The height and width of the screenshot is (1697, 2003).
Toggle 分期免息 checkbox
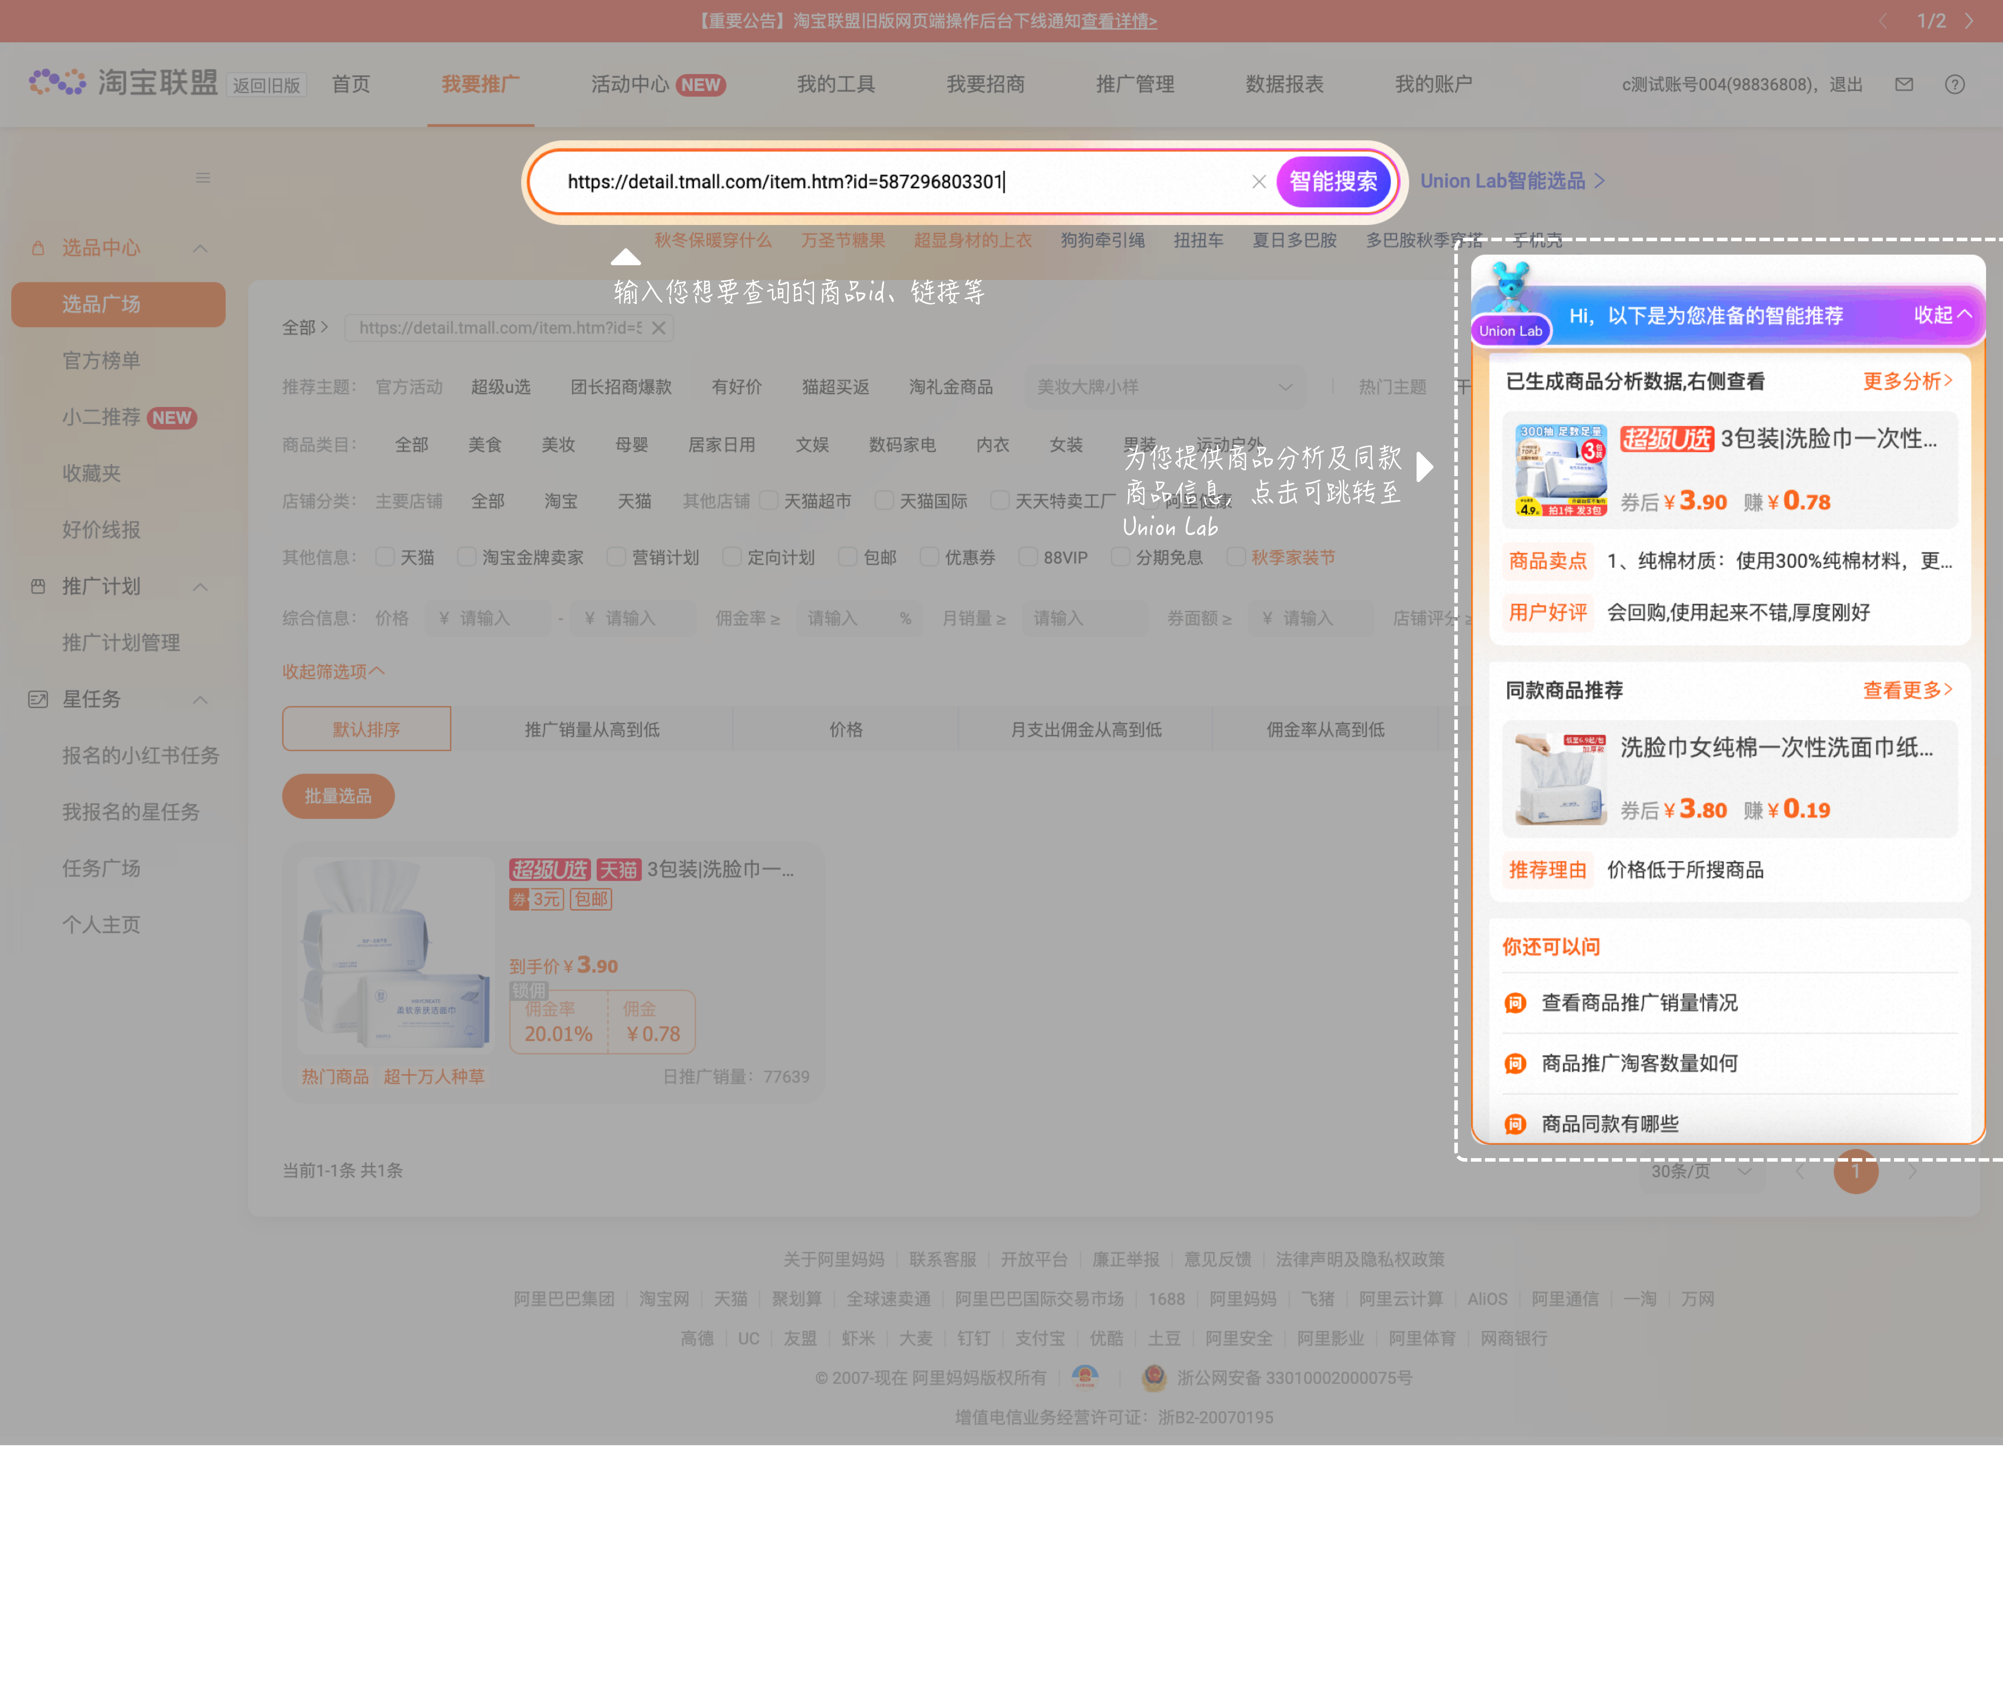click(x=1121, y=556)
